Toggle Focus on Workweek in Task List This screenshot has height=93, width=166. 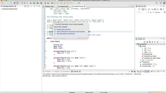coord(149,9)
